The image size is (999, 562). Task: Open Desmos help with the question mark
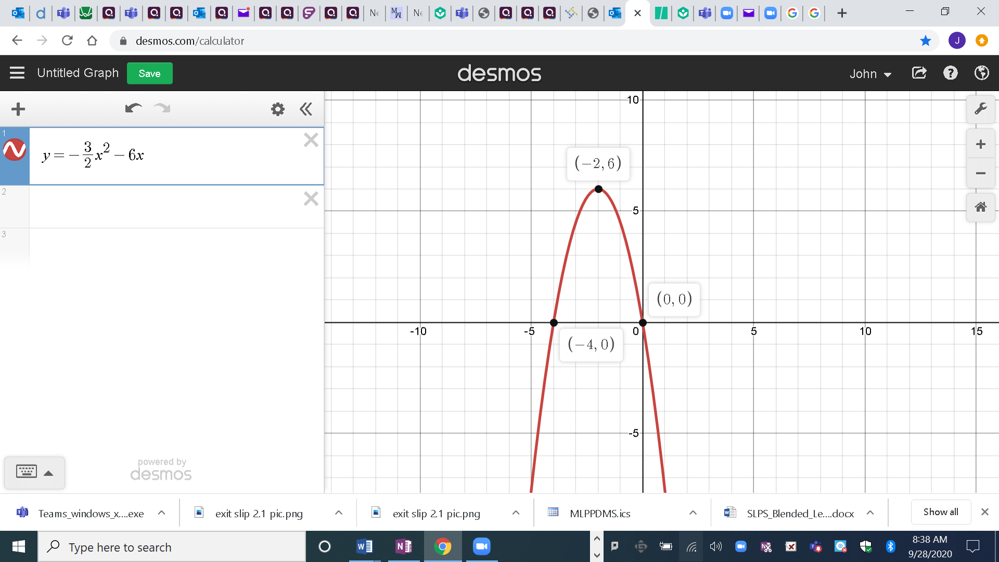click(951, 73)
